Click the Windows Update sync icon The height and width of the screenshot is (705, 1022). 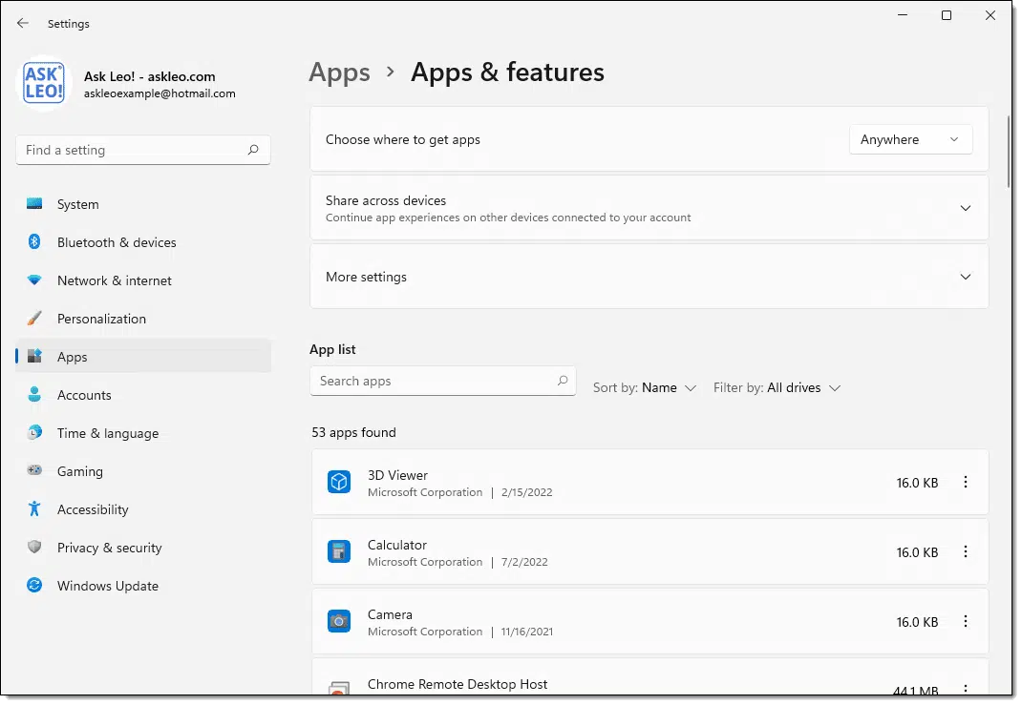(x=34, y=585)
